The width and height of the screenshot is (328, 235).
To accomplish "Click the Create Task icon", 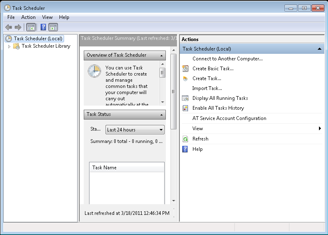I will coord(185,78).
